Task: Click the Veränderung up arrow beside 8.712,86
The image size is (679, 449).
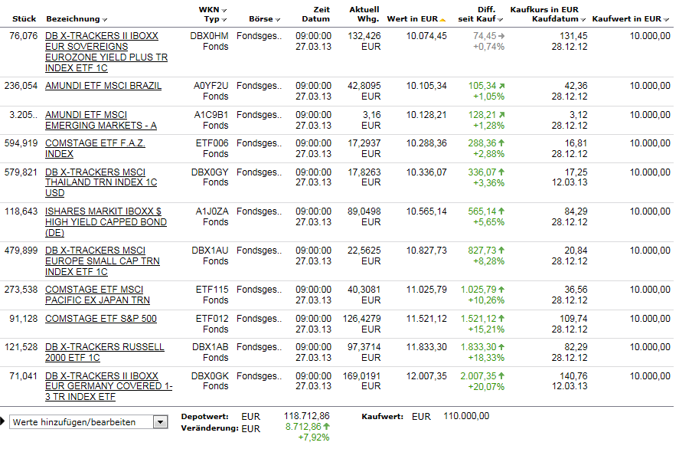Action: [327, 427]
